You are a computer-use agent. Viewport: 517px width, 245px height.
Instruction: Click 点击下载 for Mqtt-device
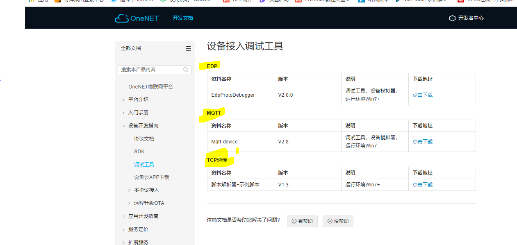423,141
